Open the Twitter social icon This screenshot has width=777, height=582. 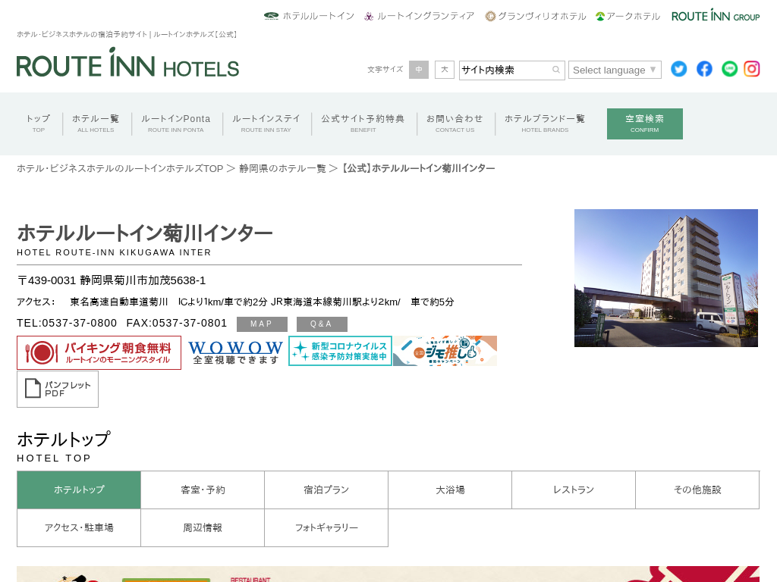tap(679, 69)
